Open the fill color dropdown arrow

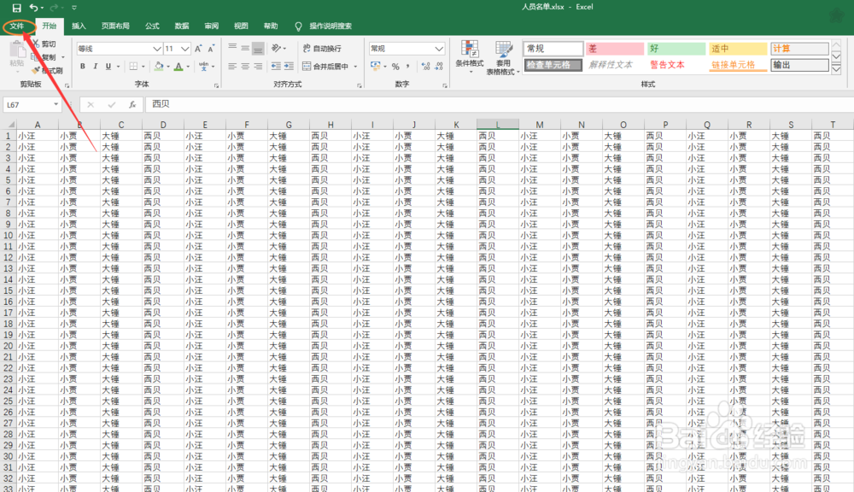coord(168,67)
